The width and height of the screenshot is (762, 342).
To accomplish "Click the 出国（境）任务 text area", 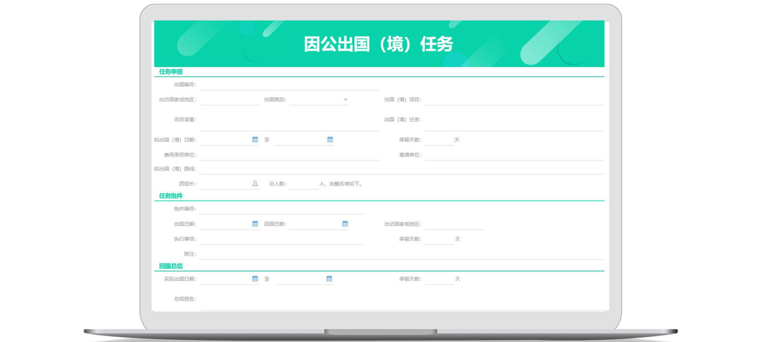I will pos(514,122).
